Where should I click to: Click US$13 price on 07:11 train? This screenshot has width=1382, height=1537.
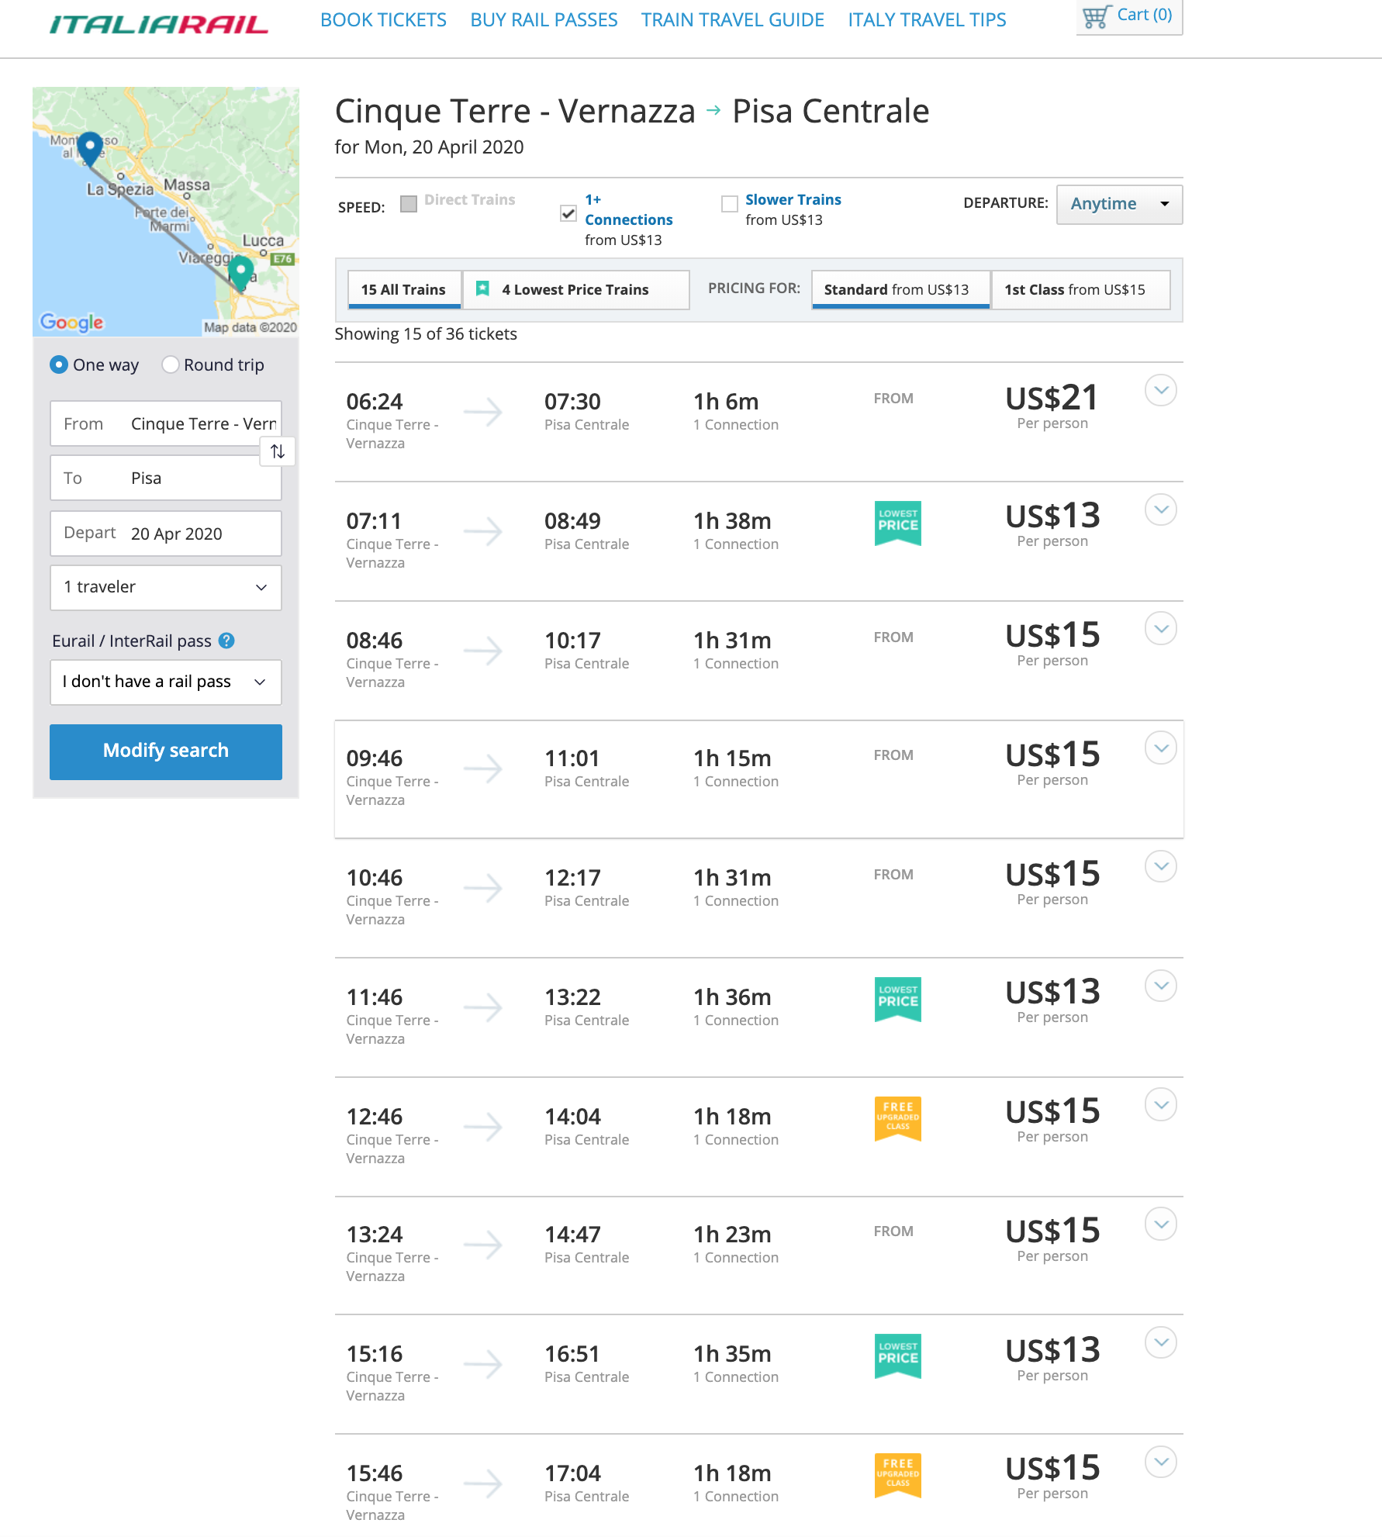tap(1052, 516)
